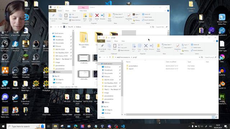Go back using proj2 window back arrow
The image size is (230, 129).
pos(100,57)
